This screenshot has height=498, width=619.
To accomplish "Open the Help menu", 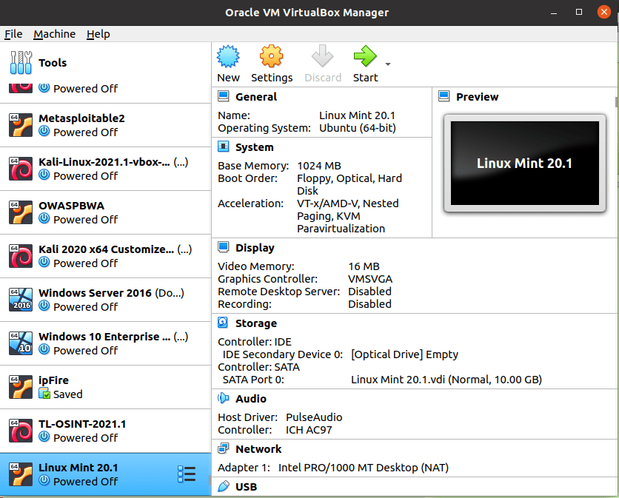I will tap(98, 34).
